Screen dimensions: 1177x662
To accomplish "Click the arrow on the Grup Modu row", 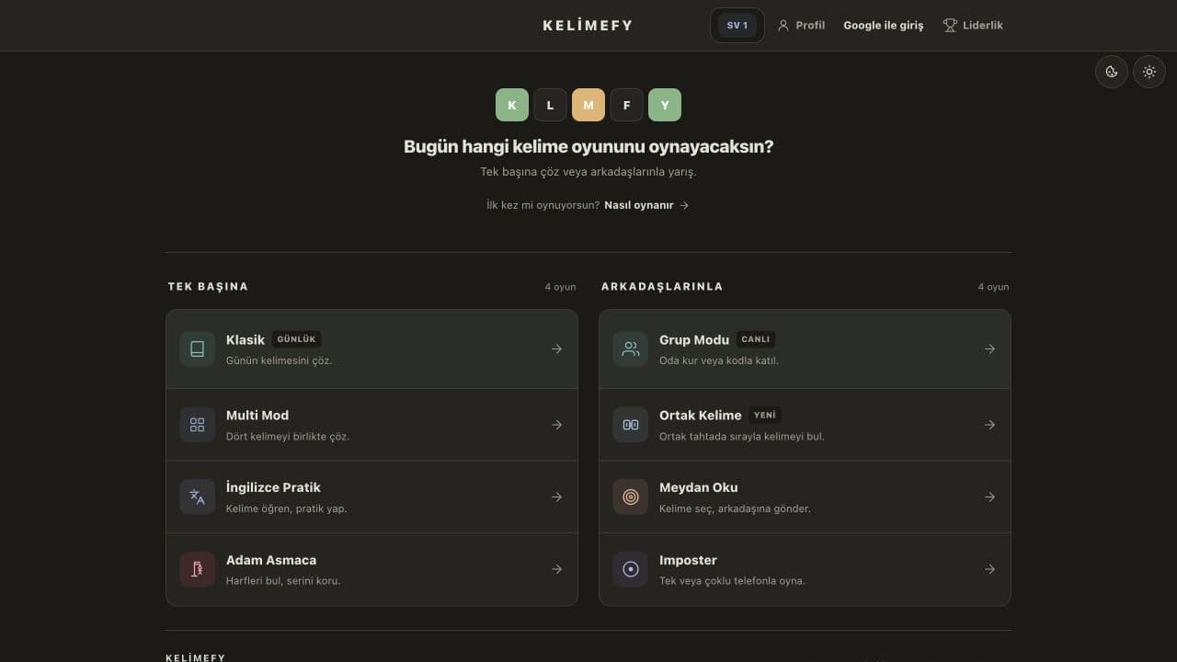I will click(x=989, y=349).
